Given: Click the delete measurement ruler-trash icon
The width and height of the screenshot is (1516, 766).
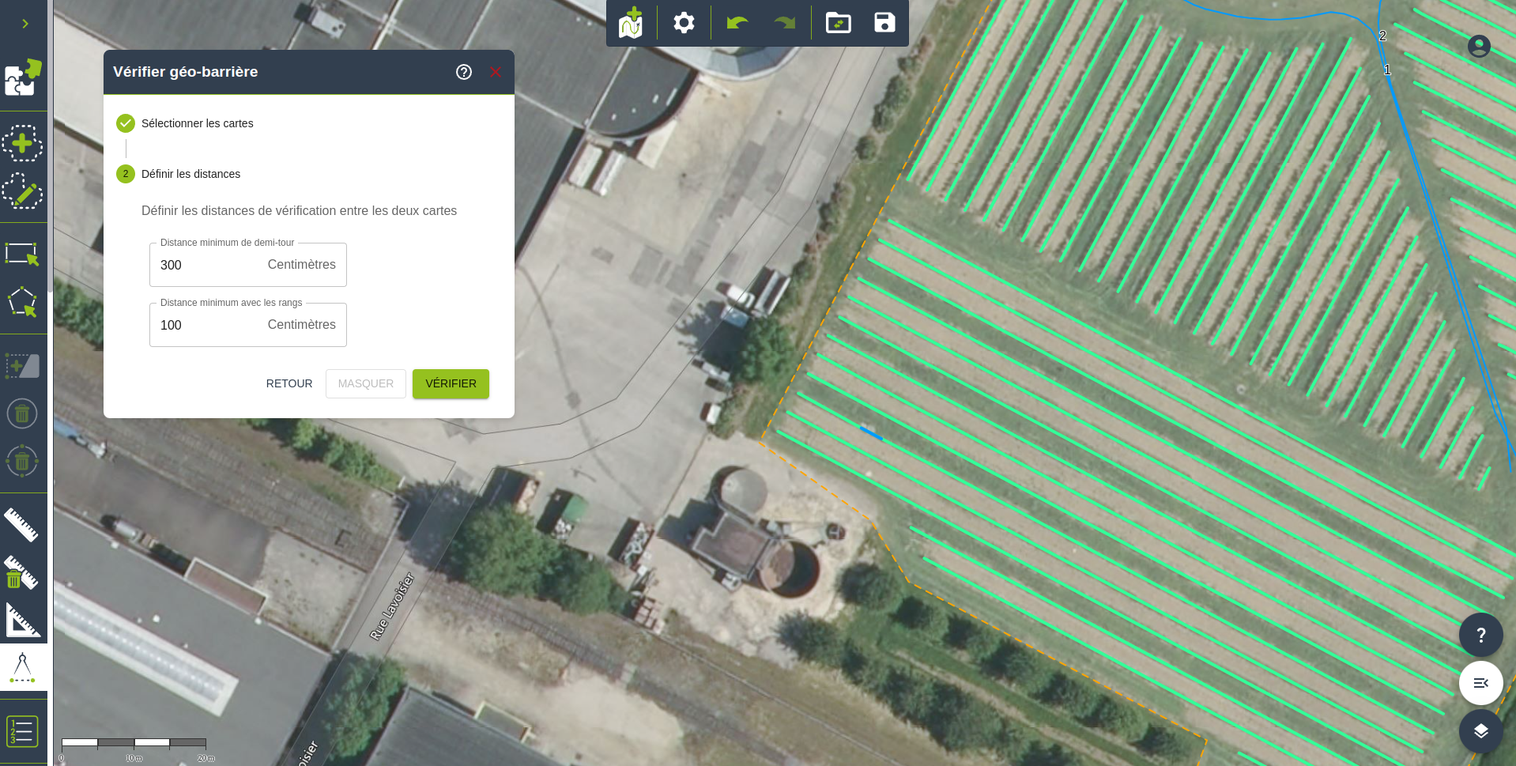Looking at the screenshot, I should (x=22, y=573).
